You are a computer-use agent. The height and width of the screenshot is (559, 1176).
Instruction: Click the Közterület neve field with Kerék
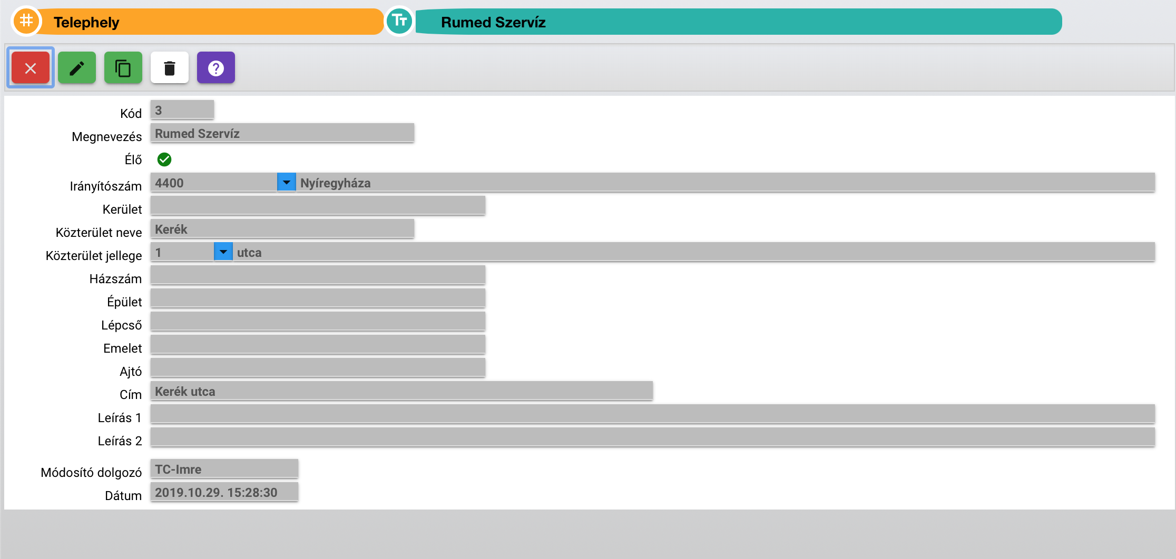click(x=282, y=228)
